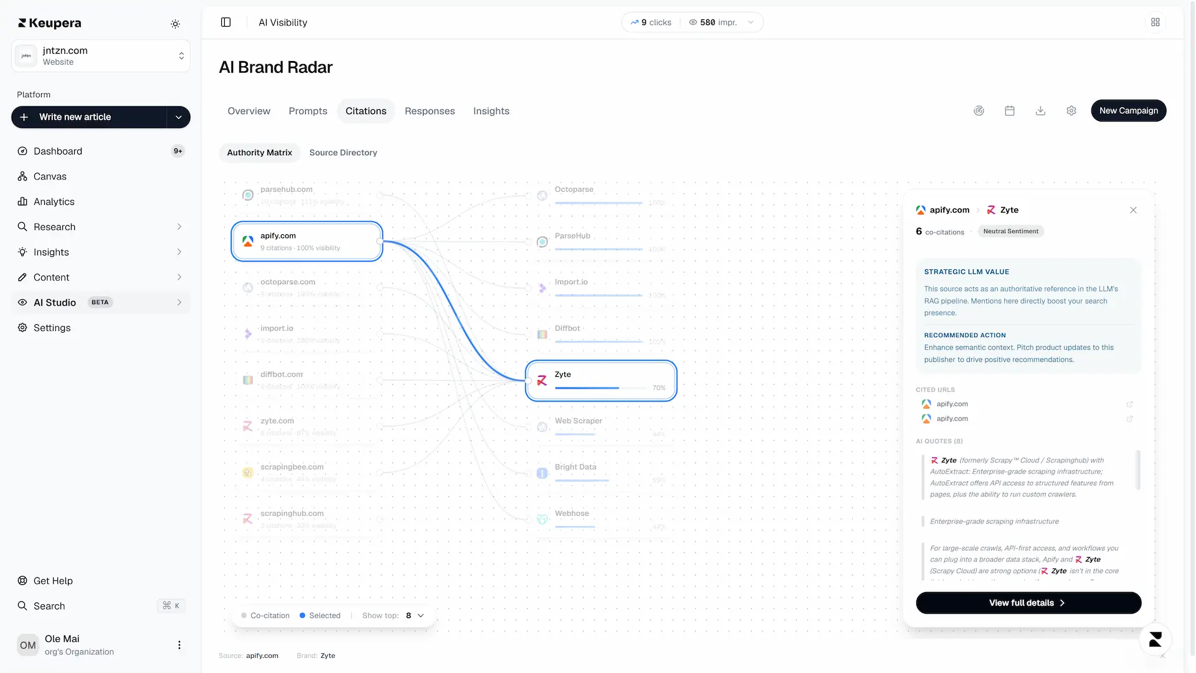Open the Write new article dropdown arrow
This screenshot has height=673, width=1196.
(x=178, y=117)
